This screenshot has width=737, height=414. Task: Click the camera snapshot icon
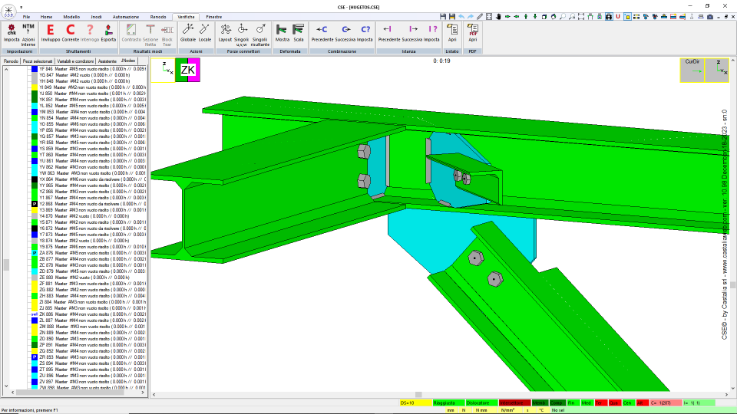(x=710, y=16)
